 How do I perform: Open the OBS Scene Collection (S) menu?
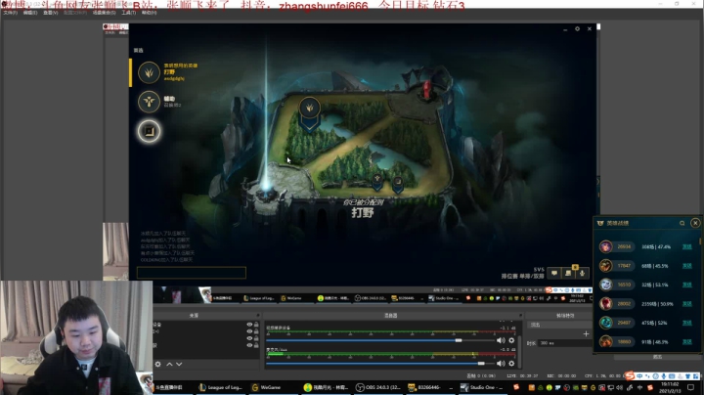[x=105, y=13]
